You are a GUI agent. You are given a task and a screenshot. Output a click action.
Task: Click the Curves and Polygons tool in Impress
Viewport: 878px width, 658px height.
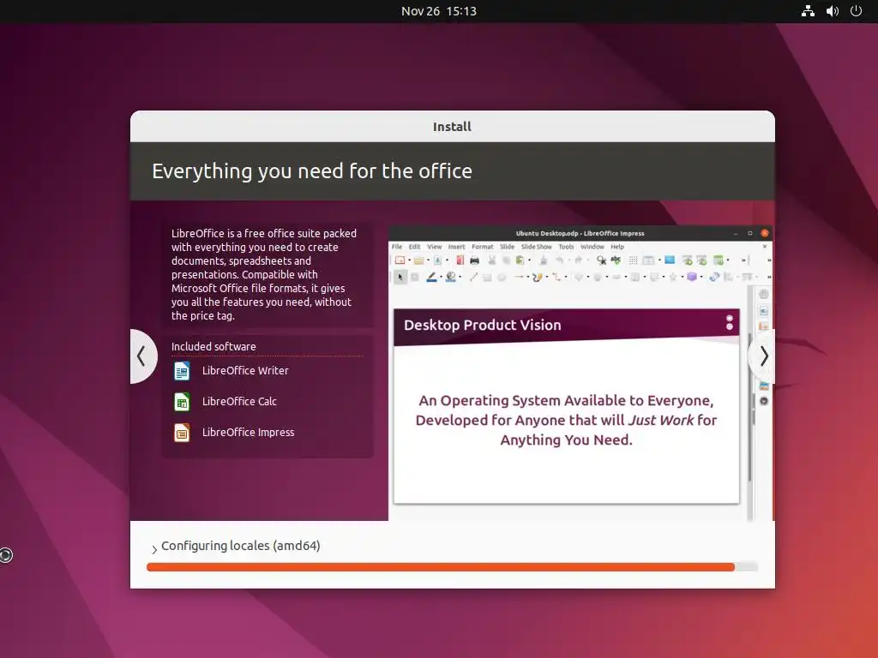point(537,277)
